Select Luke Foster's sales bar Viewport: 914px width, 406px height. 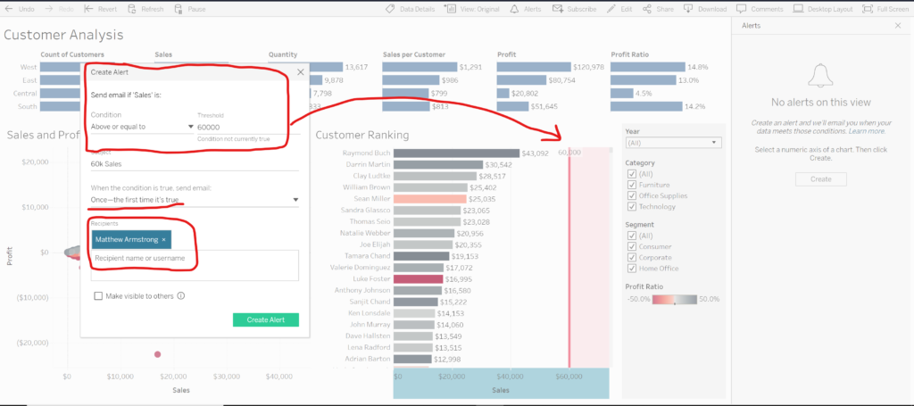418,279
